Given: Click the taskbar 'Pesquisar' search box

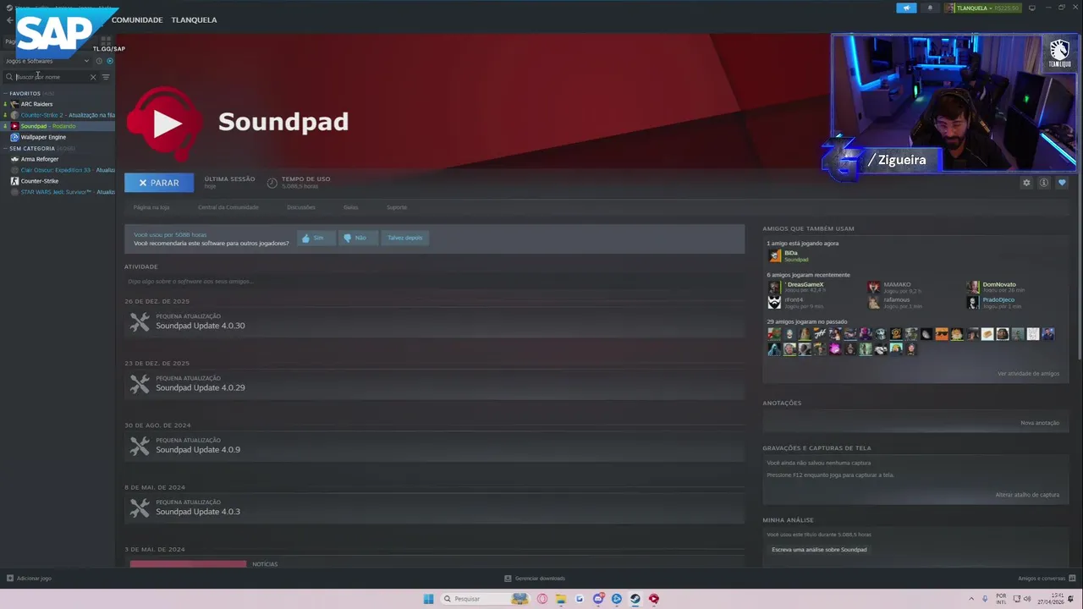Looking at the screenshot, I should pos(487,599).
